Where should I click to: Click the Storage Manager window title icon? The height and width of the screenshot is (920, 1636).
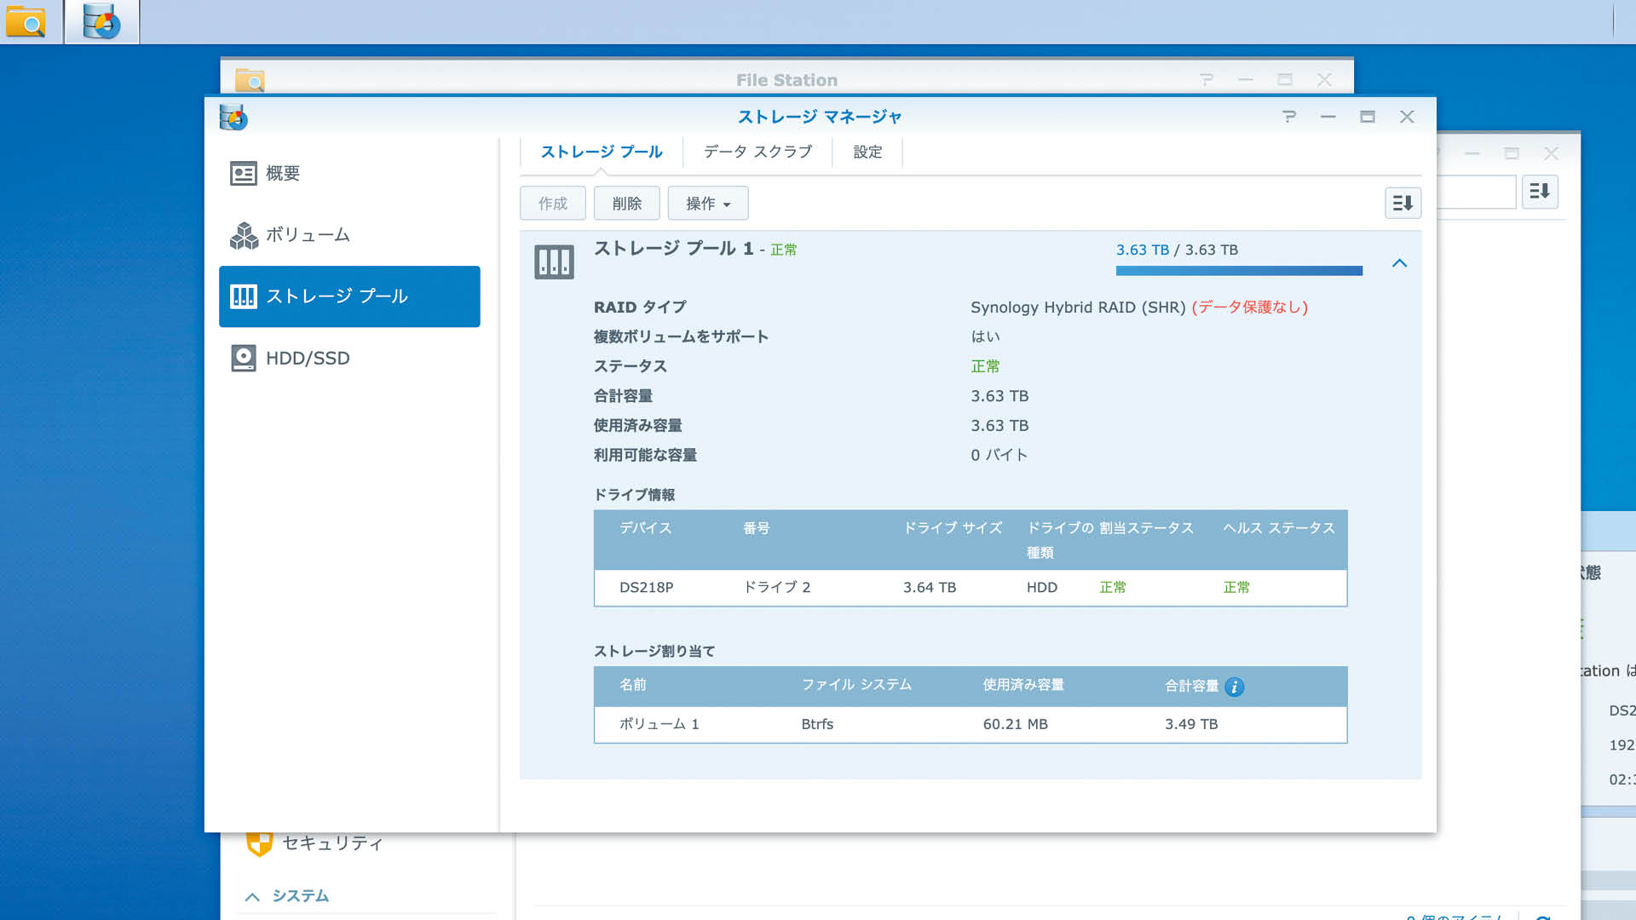233,117
